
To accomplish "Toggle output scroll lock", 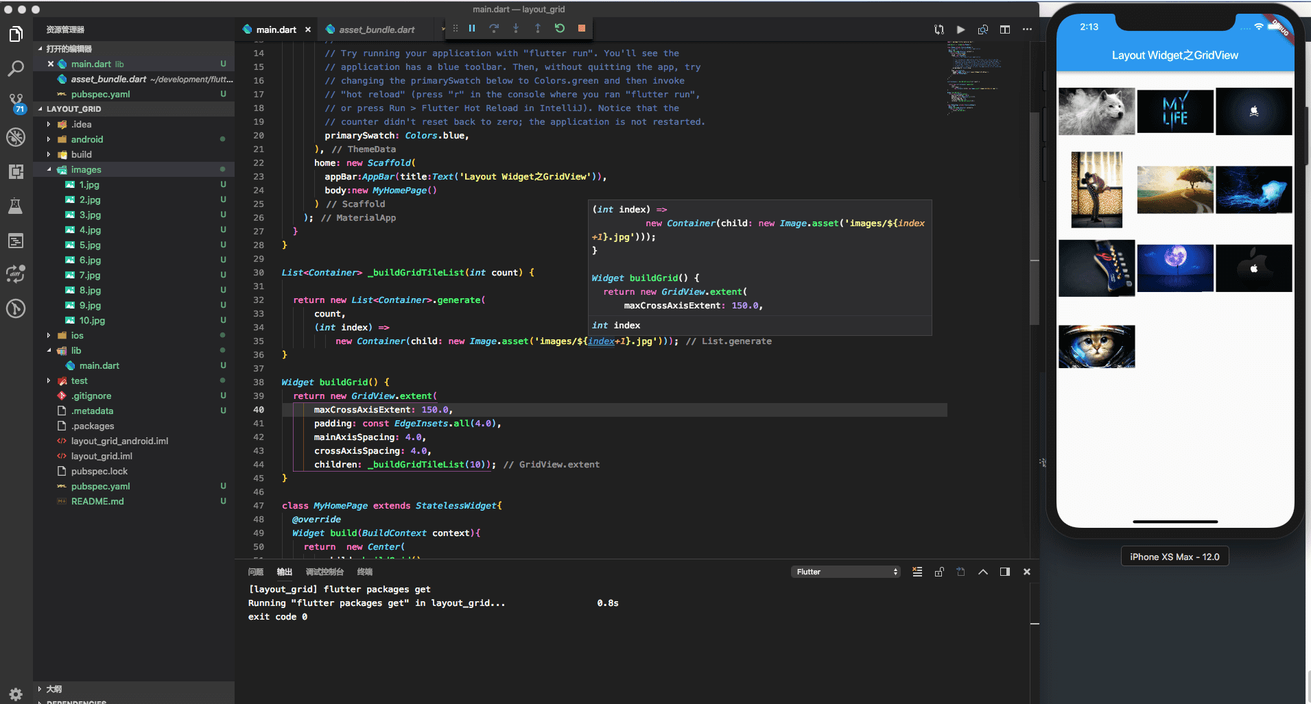I will coord(939,572).
